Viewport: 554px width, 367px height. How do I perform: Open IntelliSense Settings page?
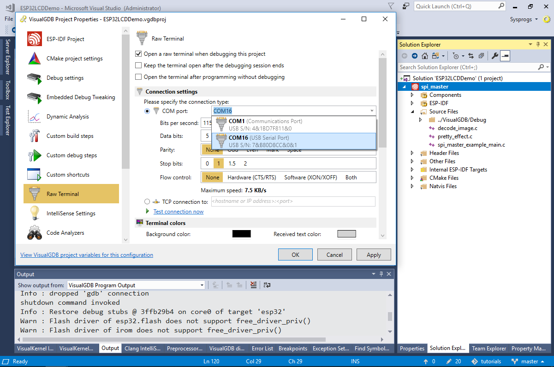pos(71,213)
